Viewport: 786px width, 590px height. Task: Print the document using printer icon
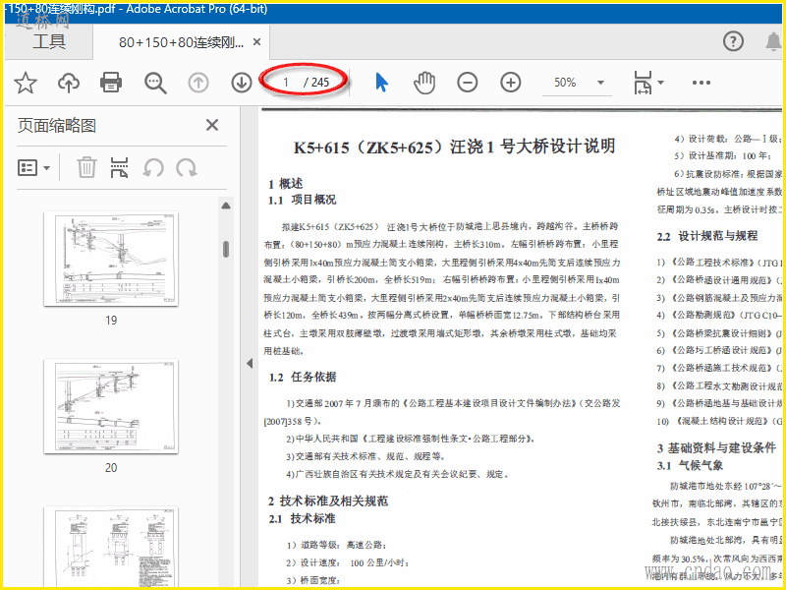tap(111, 83)
